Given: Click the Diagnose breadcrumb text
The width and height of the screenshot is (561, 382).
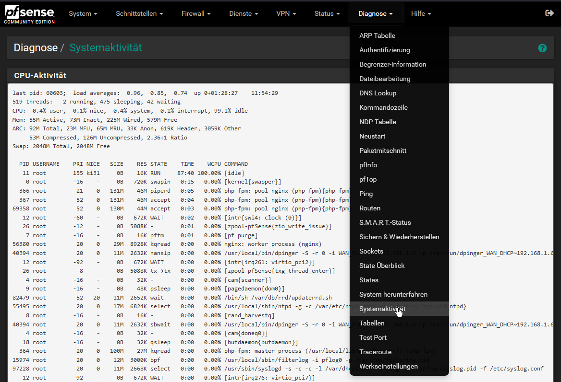Looking at the screenshot, I should (36, 48).
